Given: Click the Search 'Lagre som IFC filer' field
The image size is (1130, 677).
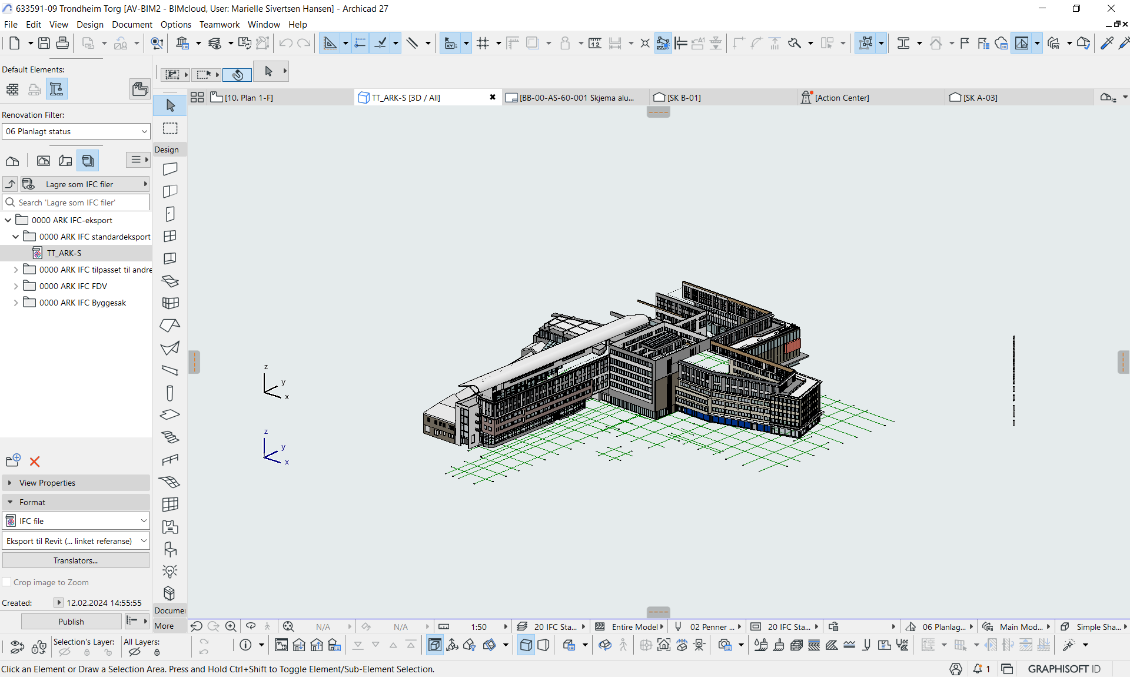Looking at the screenshot, I should tap(82, 203).
